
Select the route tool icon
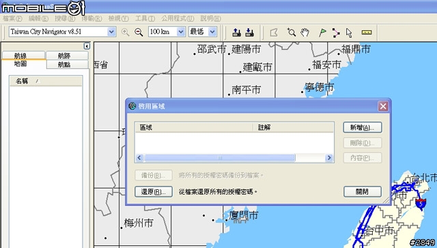tap(336, 32)
